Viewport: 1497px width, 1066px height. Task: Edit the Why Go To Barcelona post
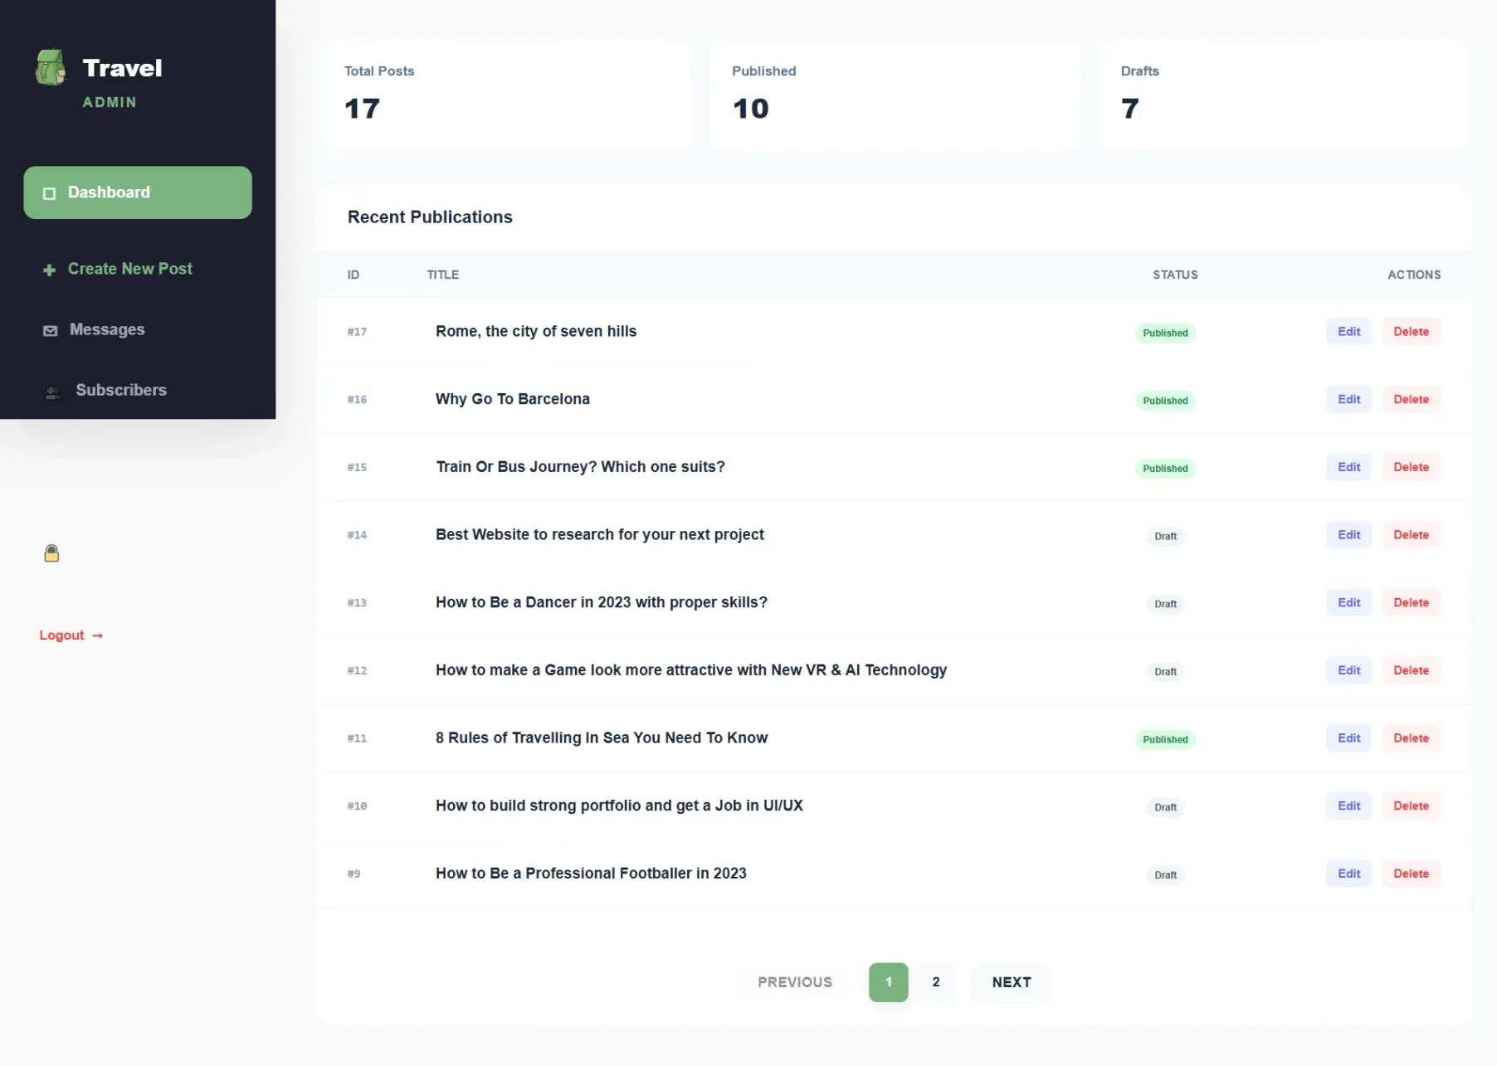point(1348,399)
